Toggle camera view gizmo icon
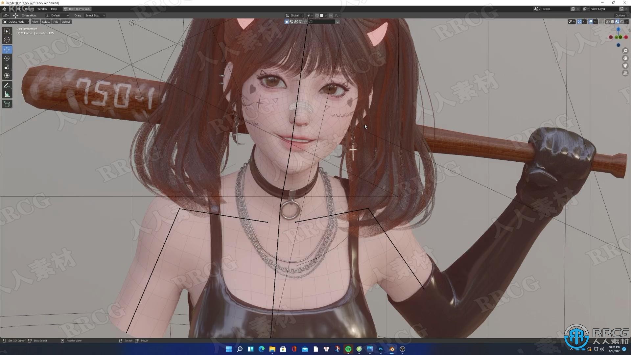Screen dimensions: 631x355 [x=625, y=66]
